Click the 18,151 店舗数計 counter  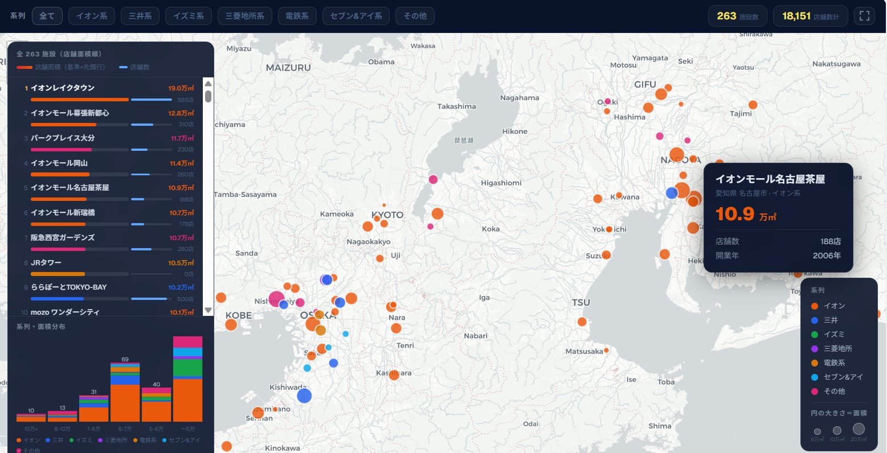811,16
